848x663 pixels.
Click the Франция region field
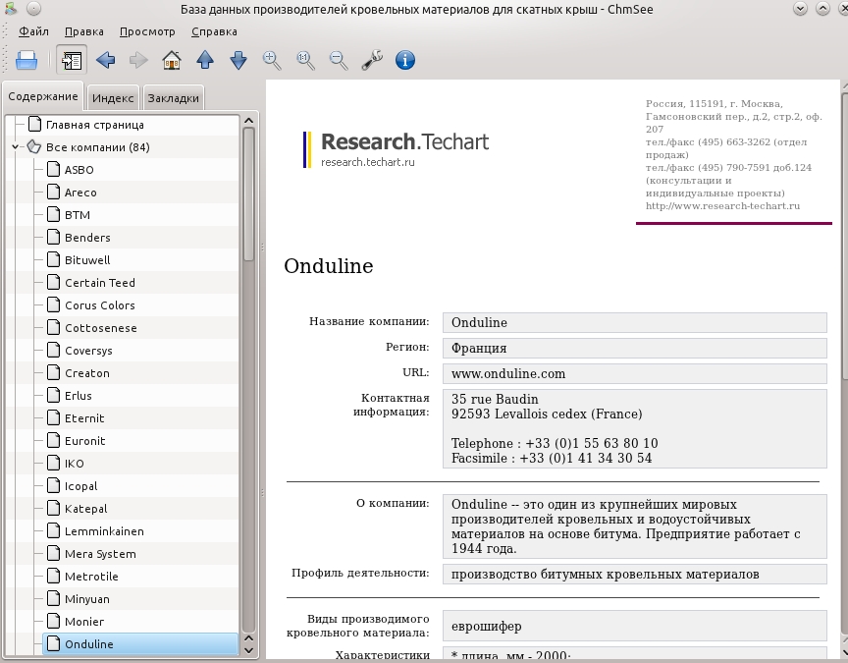(x=634, y=348)
